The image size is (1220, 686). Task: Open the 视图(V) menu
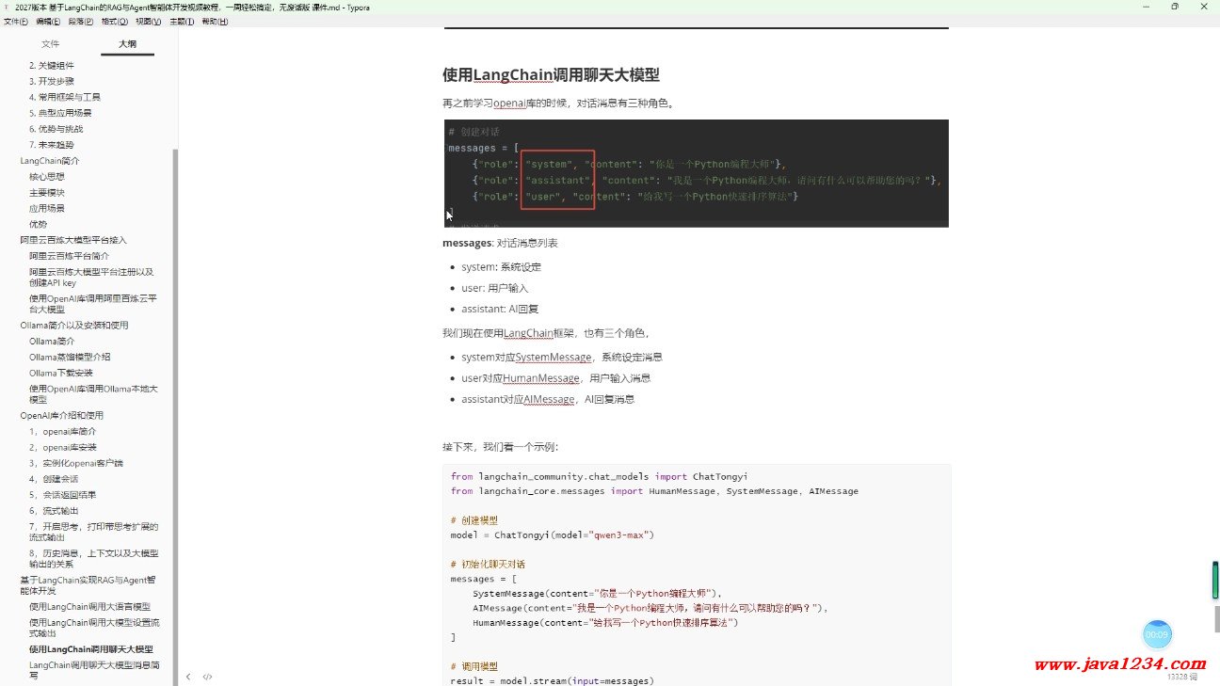pyautogui.click(x=149, y=21)
